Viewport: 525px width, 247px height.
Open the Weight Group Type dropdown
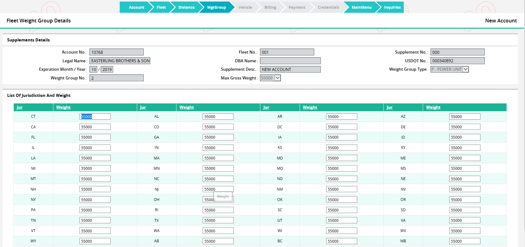click(x=450, y=69)
